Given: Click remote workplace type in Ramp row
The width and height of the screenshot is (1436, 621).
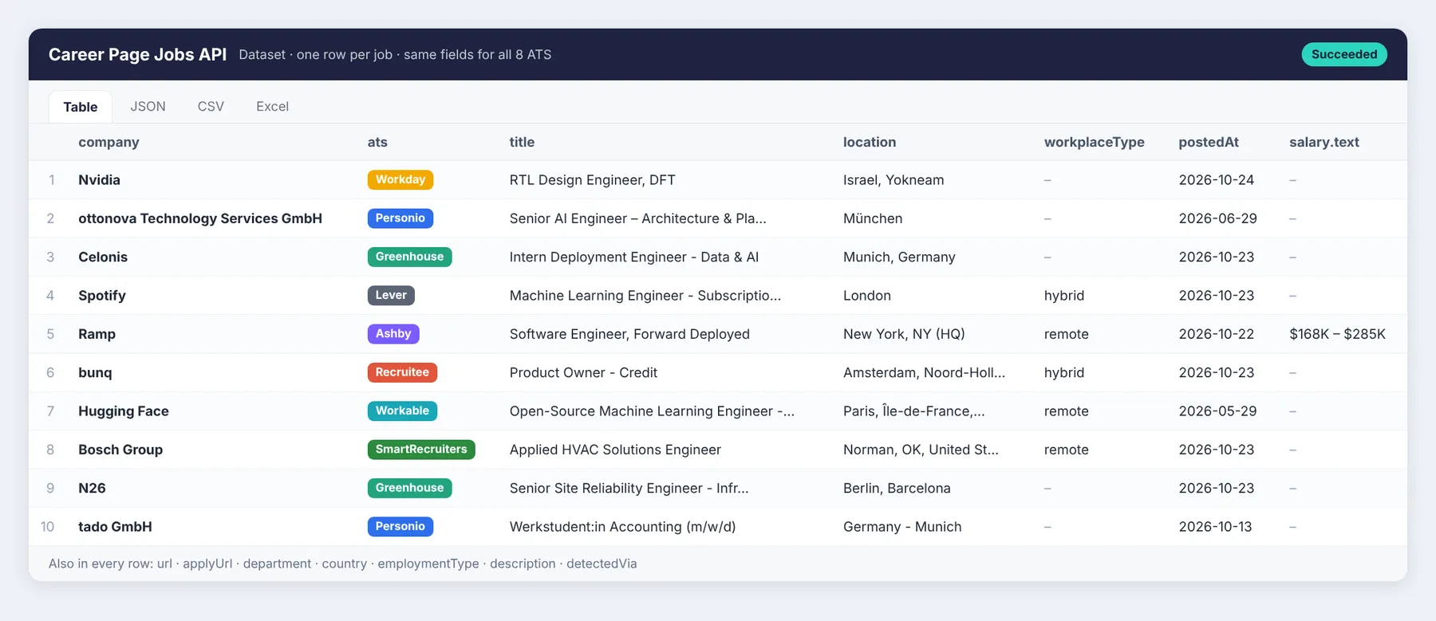Looking at the screenshot, I should [x=1066, y=334].
